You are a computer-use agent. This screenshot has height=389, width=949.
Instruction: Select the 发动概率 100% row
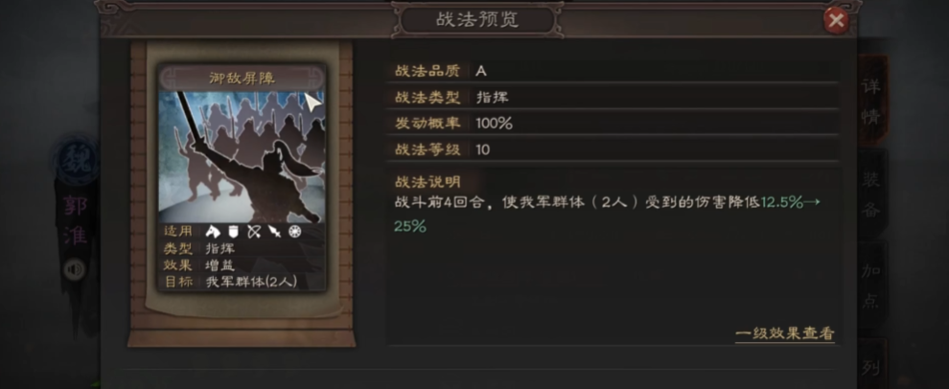point(613,124)
